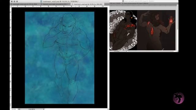Viewport: 196px width, 110px height.
Task: Click the horizontal scrollbar in the reference window
Action: (x=151, y=51)
